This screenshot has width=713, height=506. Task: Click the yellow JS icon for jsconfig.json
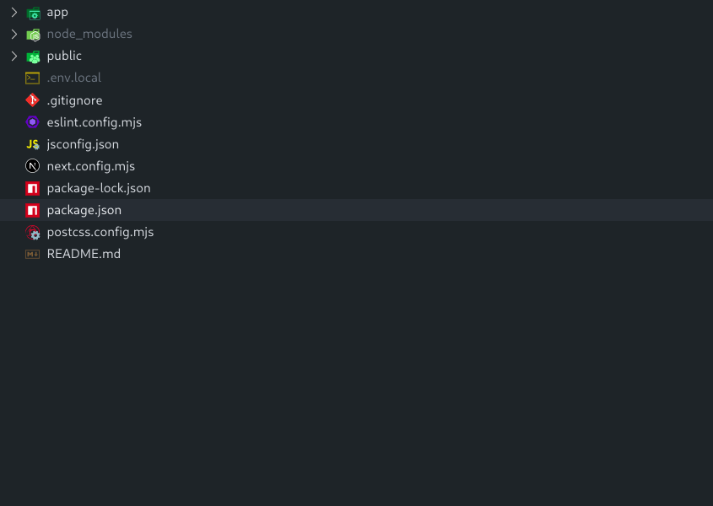(x=33, y=144)
